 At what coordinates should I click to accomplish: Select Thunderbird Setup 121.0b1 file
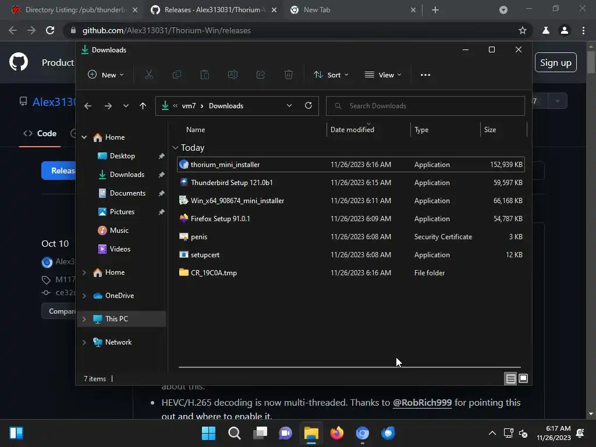tap(350, 183)
